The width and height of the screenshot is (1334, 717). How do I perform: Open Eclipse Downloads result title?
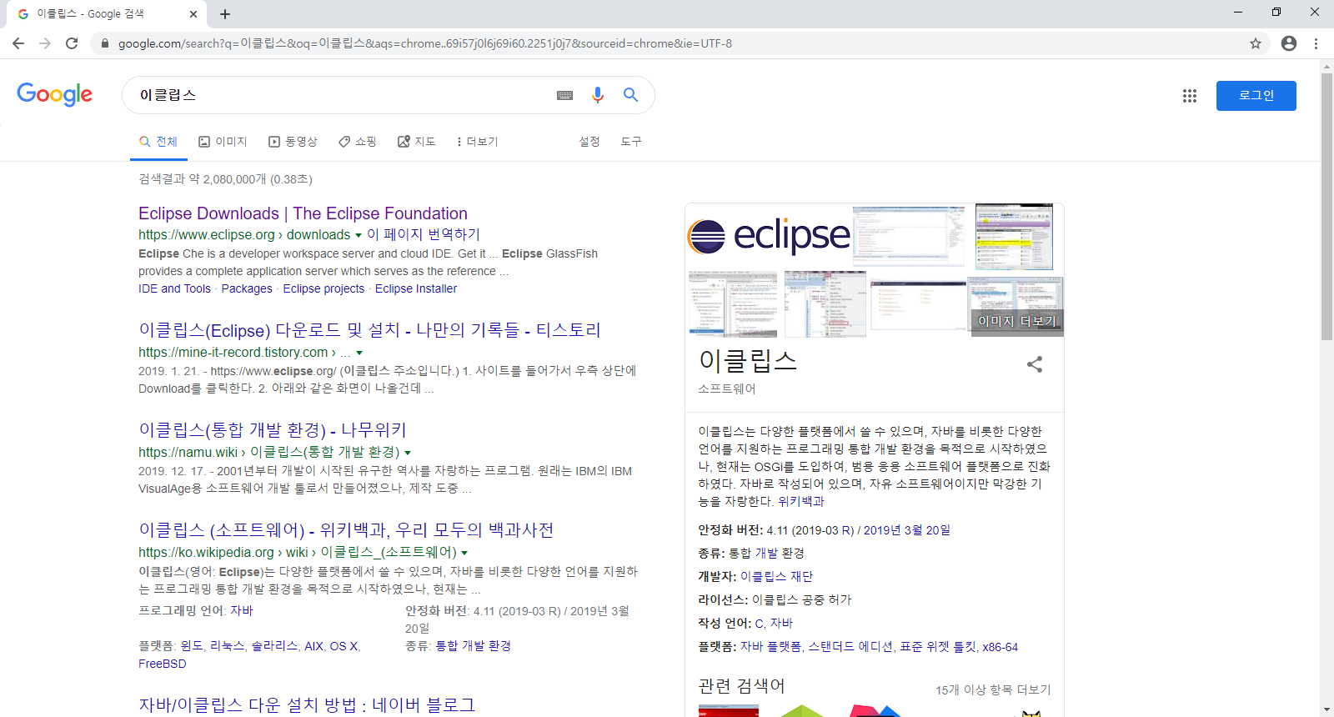click(303, 213)
